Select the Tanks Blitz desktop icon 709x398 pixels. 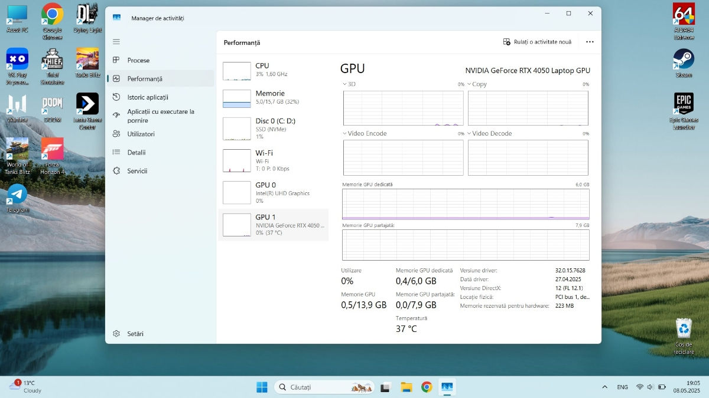[x=87, y=63]
